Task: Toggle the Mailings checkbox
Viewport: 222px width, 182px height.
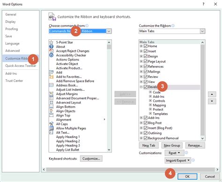Action: 146,72
